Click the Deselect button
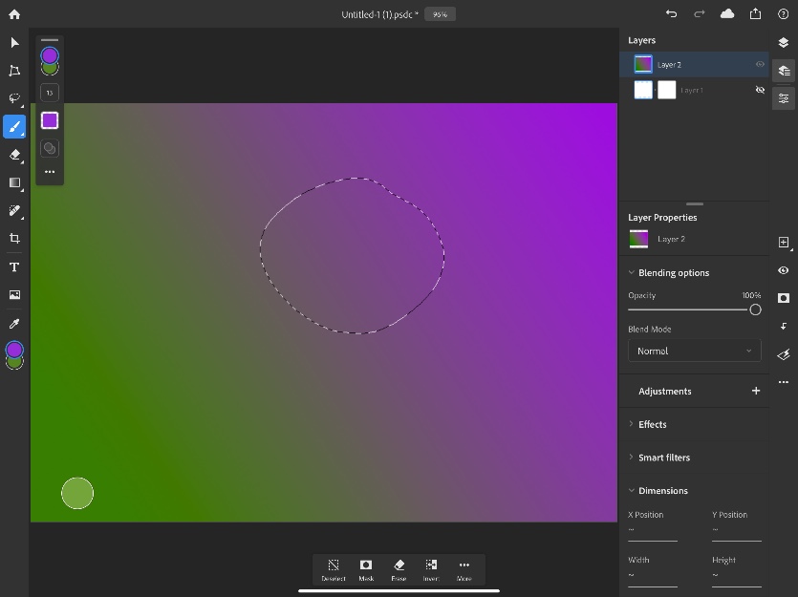 point(334,568)
